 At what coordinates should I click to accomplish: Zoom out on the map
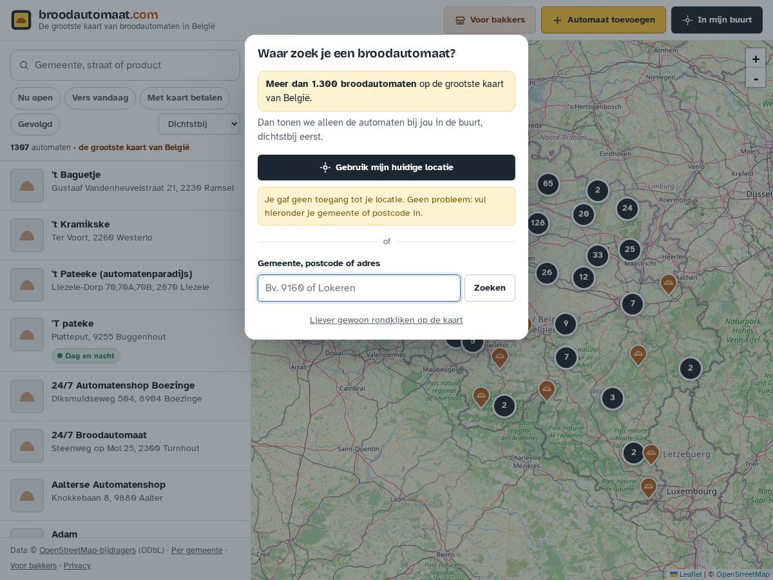pyautogui.click(x=756, y=78)
